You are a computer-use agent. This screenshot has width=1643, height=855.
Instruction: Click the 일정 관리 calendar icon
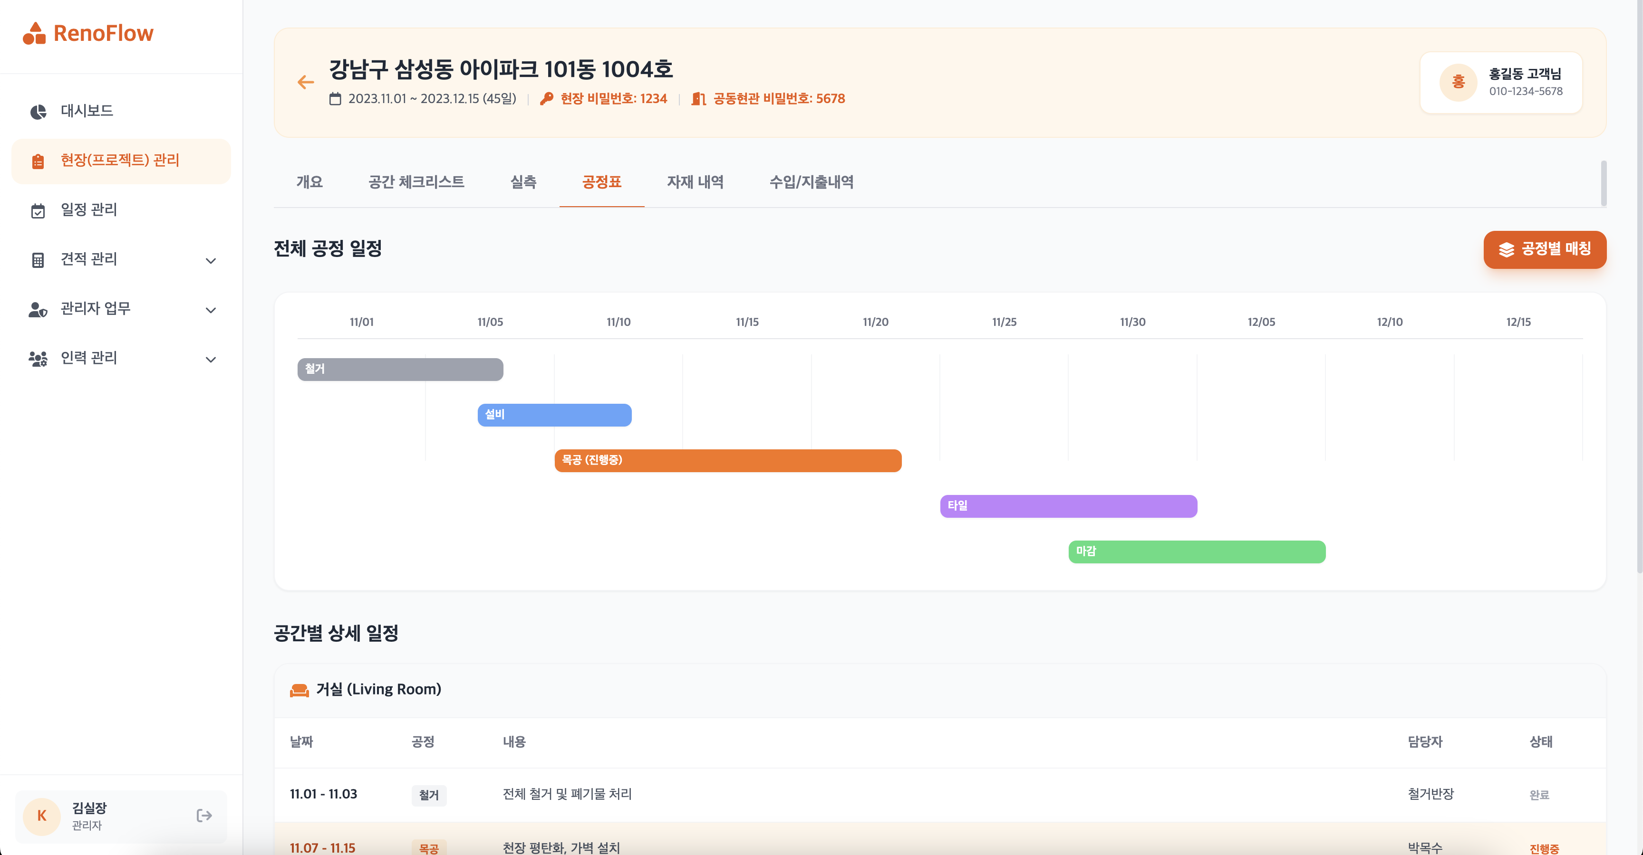[x=38, y=210]
